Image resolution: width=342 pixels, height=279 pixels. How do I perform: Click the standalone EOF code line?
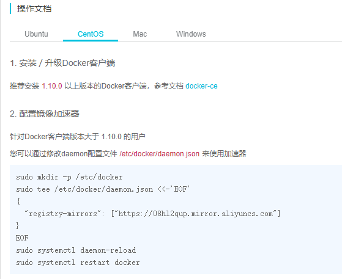(x=22, y=238)
